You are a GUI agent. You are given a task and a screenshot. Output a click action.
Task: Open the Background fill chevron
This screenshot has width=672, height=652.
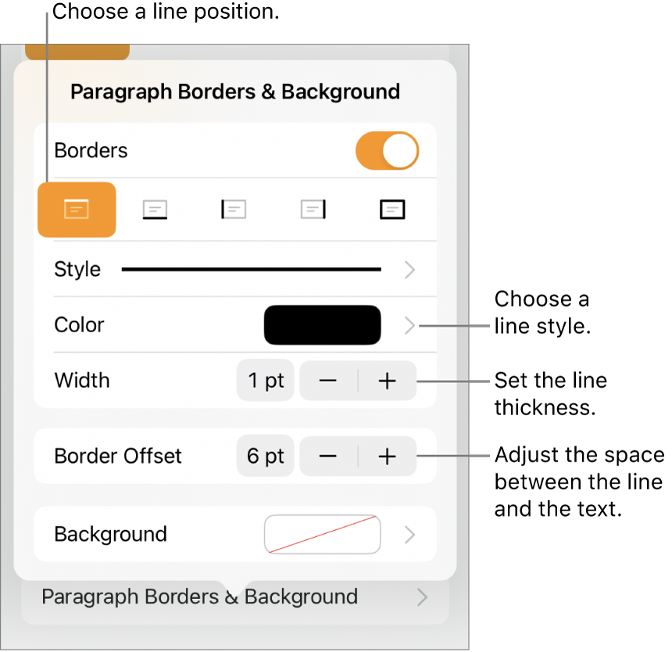(x=410, y=535)
